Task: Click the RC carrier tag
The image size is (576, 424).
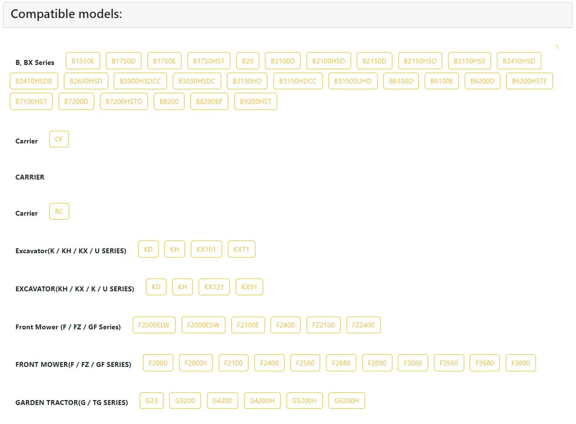Action: tap(59, 211)
